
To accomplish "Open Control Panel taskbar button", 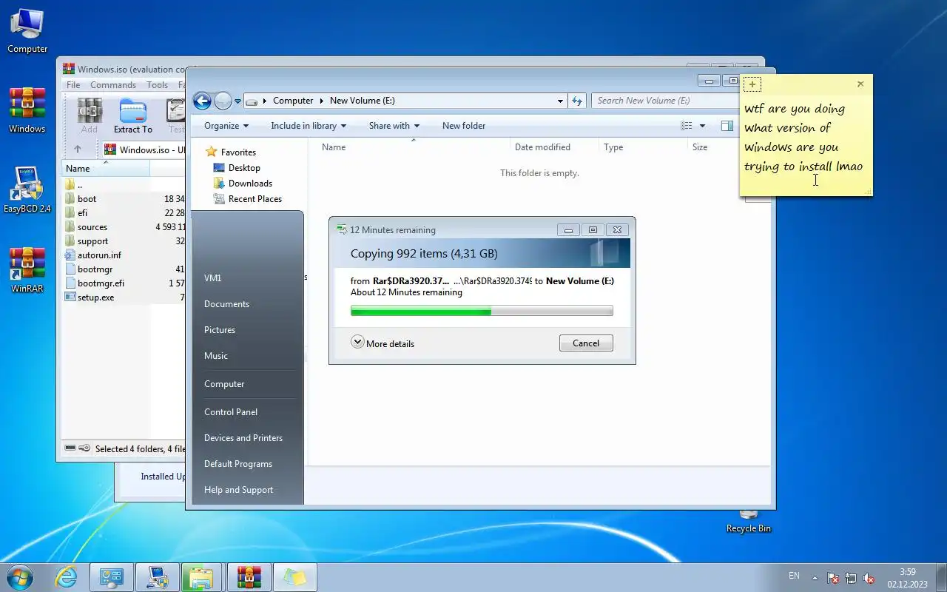I will point(112,577).
